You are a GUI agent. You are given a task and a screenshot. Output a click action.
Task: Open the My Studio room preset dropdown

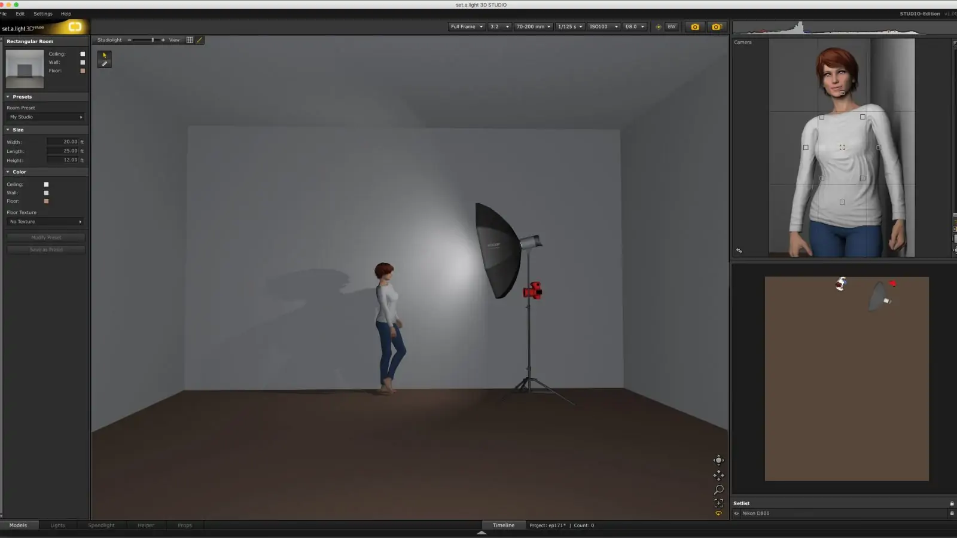pyautogui.click(x=46, y=117)
